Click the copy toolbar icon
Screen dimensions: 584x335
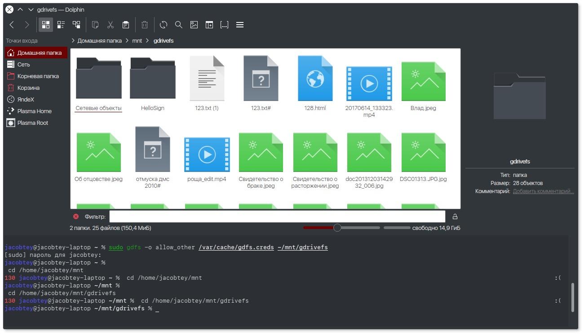point(95,25)
